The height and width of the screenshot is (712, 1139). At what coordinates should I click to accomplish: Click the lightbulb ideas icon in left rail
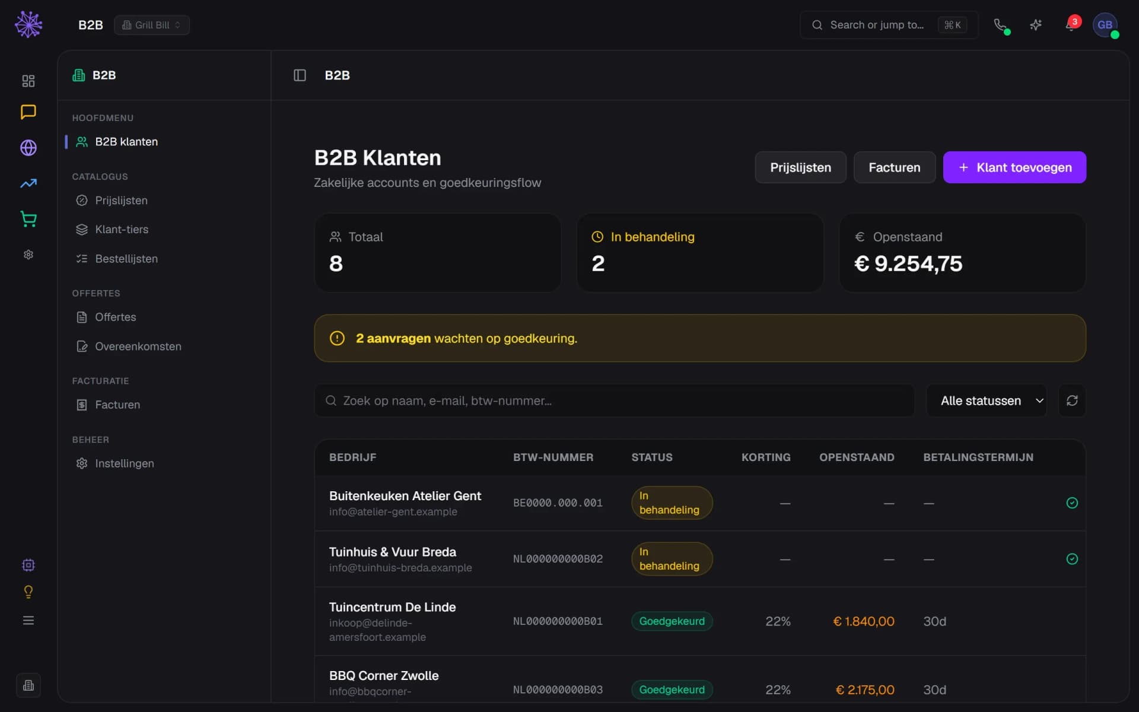coord(28,592)
